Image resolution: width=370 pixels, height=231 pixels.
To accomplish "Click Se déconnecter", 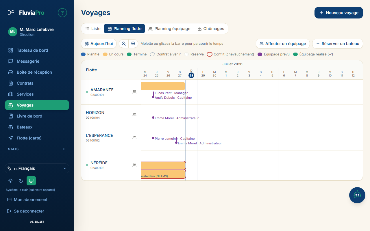I will tap(37, 211).
